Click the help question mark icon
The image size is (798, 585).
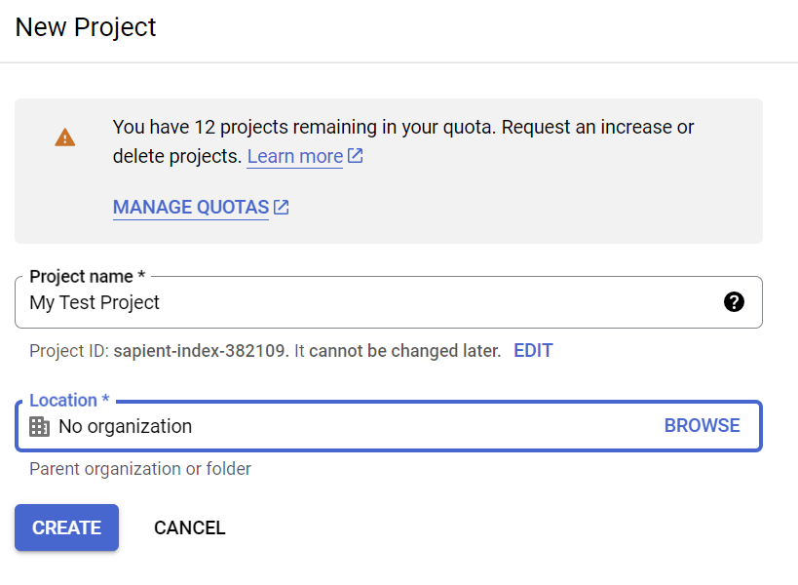[x=734, y=302]
